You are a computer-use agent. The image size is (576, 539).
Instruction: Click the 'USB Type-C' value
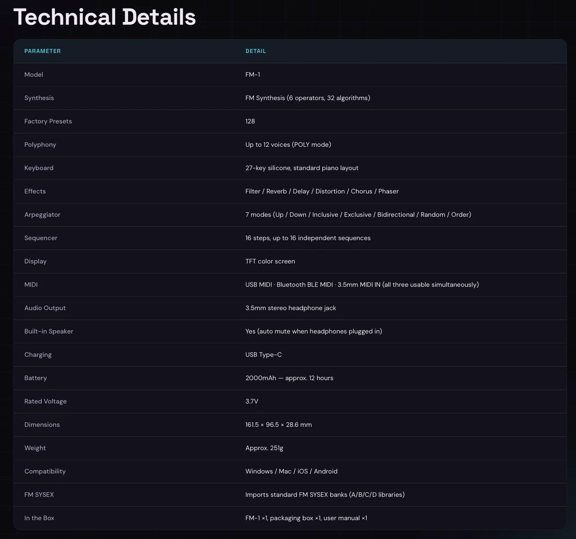click(x=263, y=355)
